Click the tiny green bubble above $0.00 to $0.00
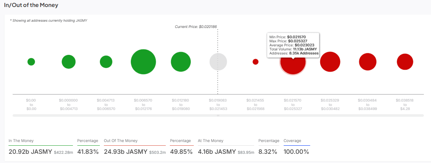 point(31,62)
